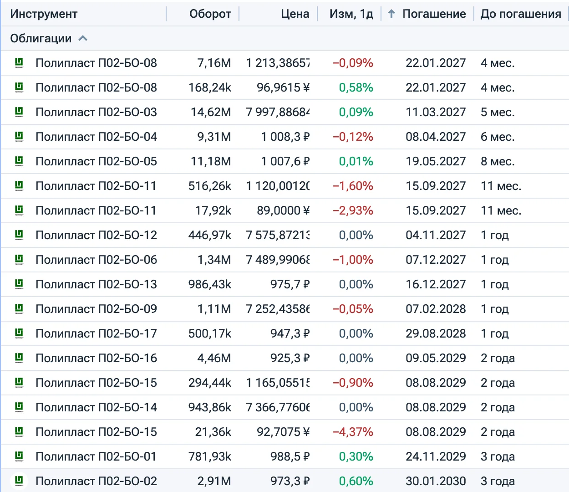This screenshot has height=492, width=569.
Task: Click Полипласт logo in П02-БО-17 row
Action: tap(19, 333)
